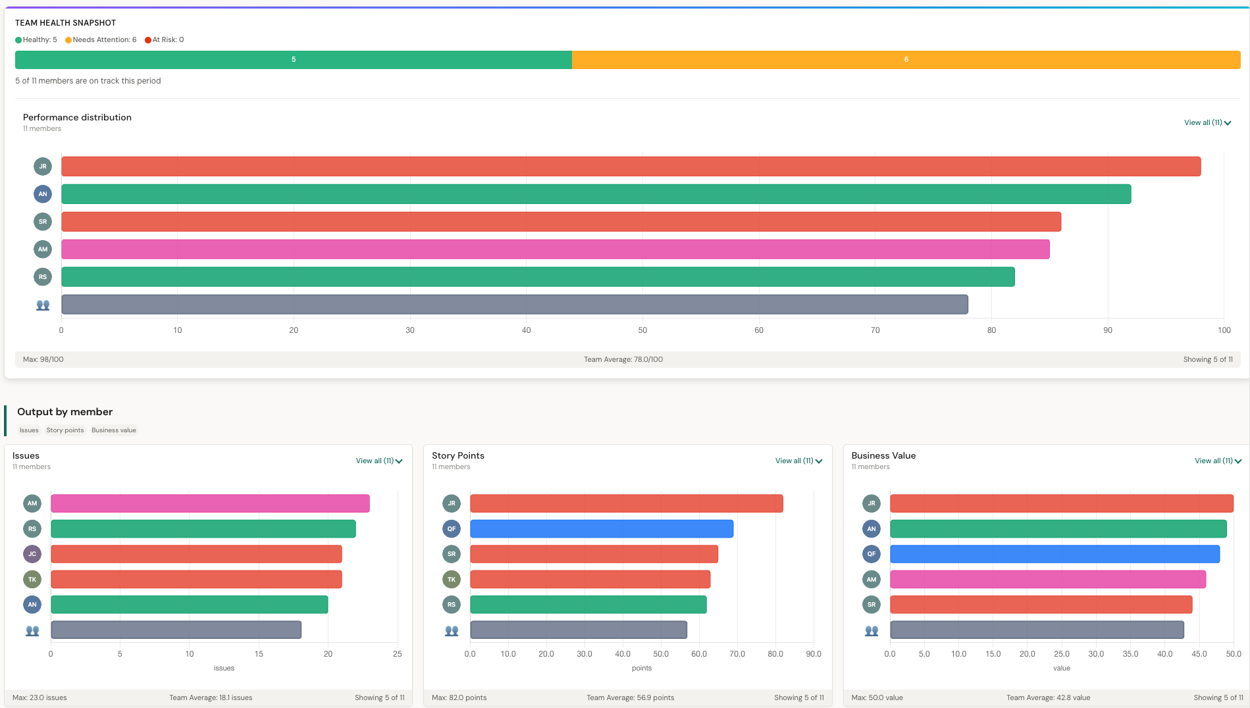Select TK's avatar in the Issues chart
Screen dimensions: 1250x708
32,579
